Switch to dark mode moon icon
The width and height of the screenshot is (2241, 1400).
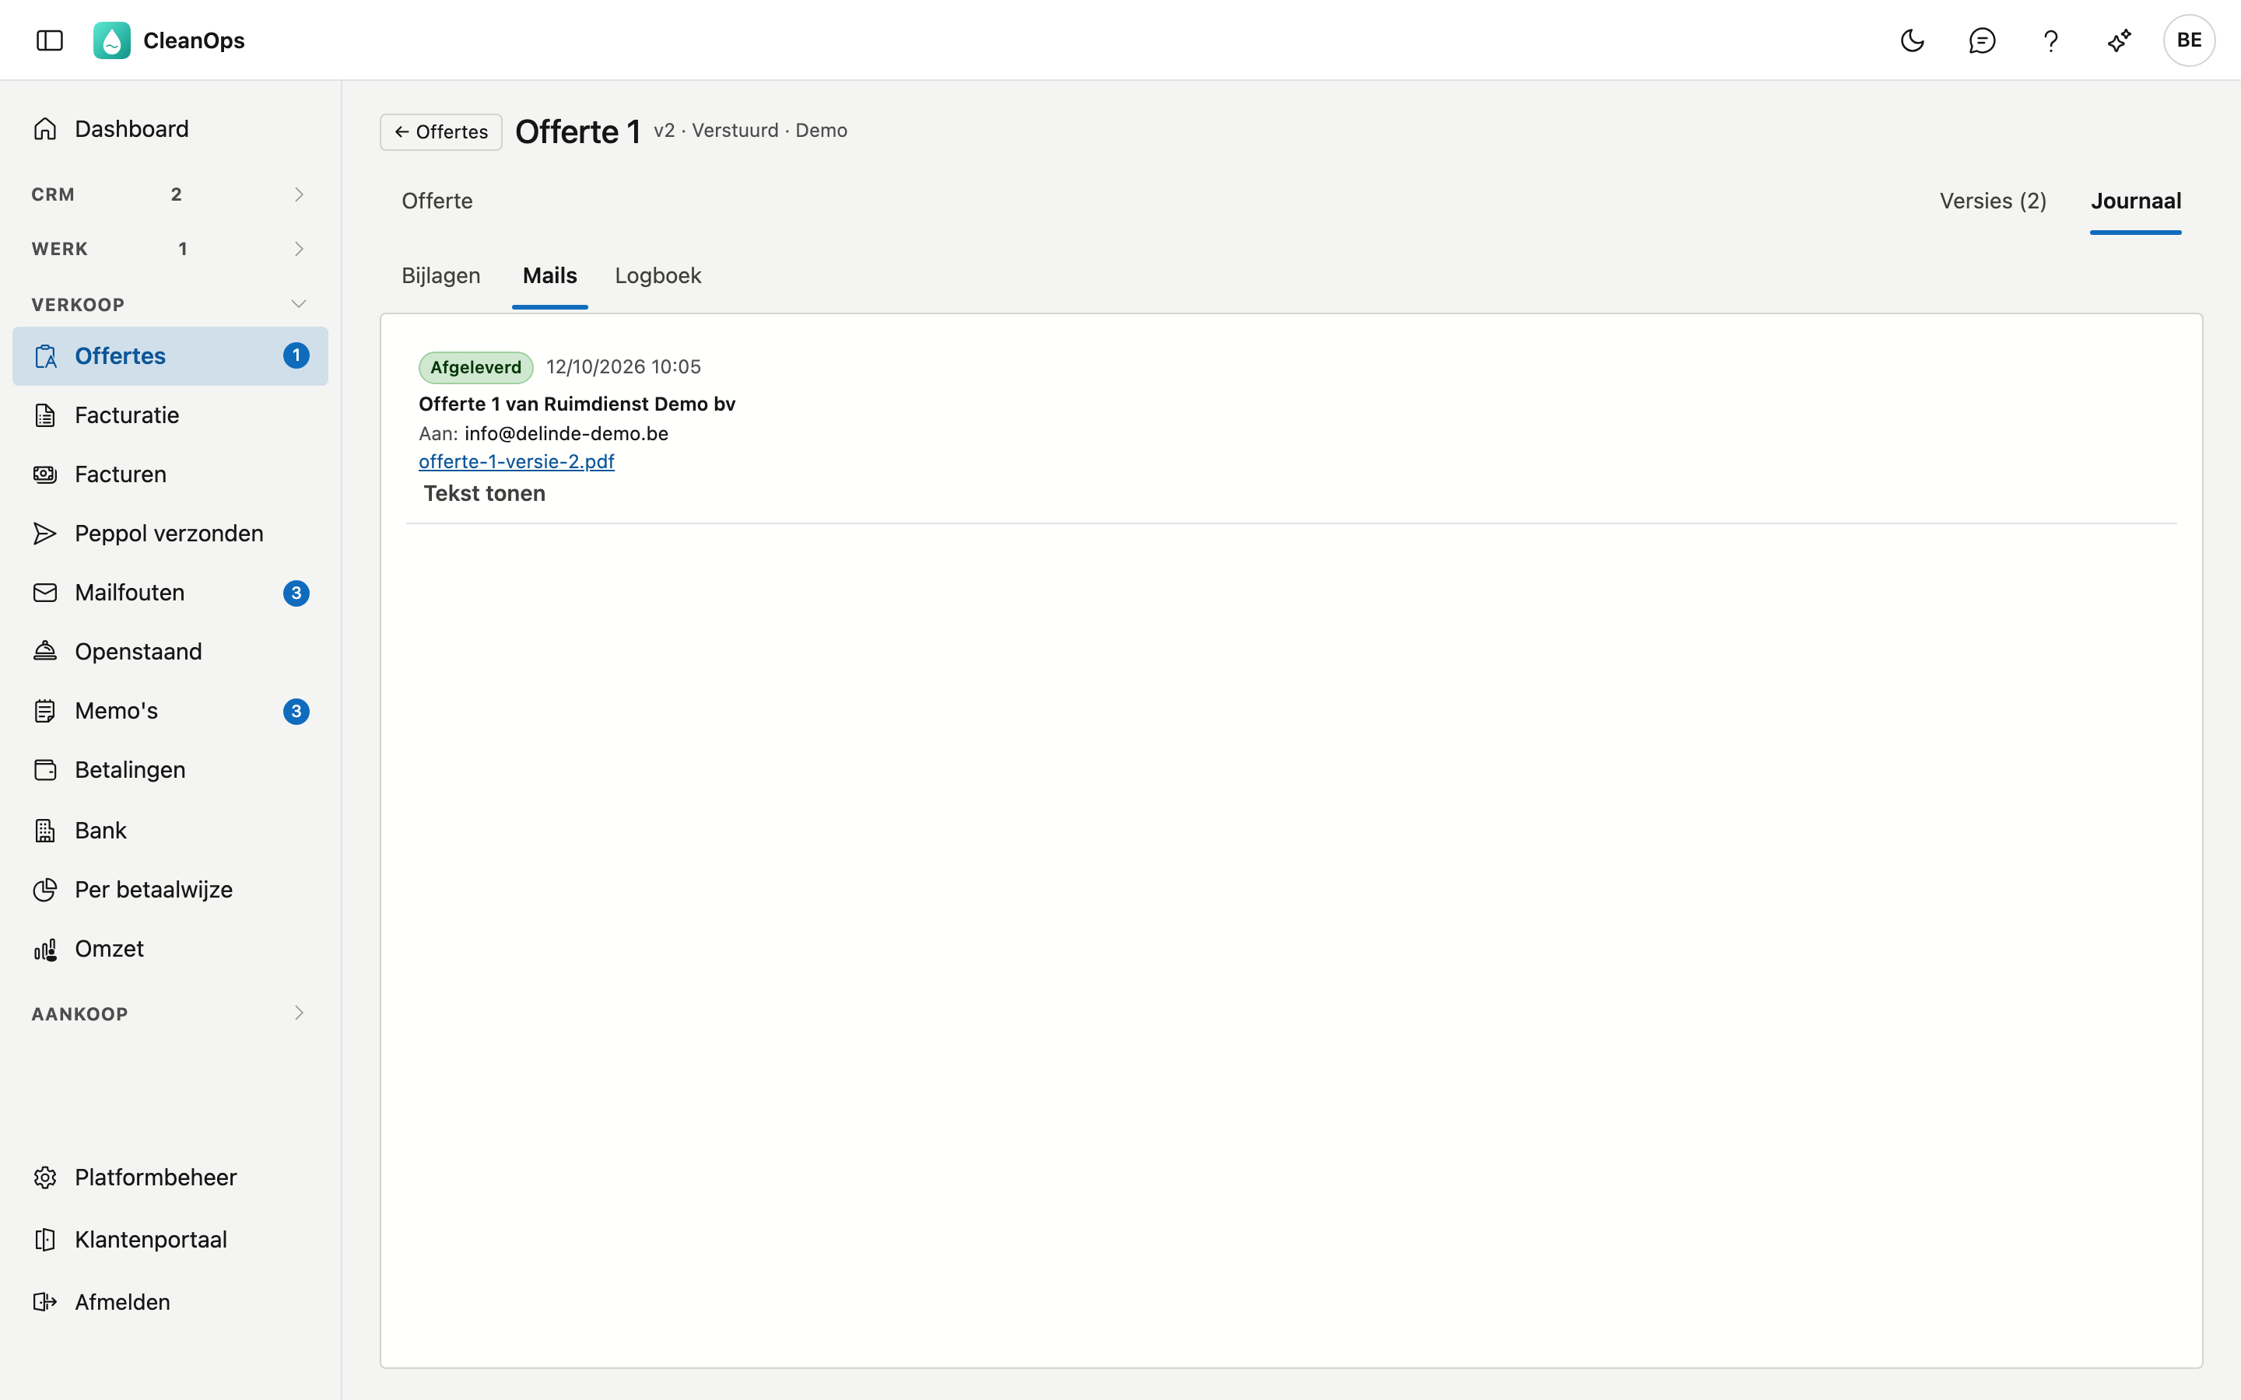pyautogui.click(x=1913, y=40)
